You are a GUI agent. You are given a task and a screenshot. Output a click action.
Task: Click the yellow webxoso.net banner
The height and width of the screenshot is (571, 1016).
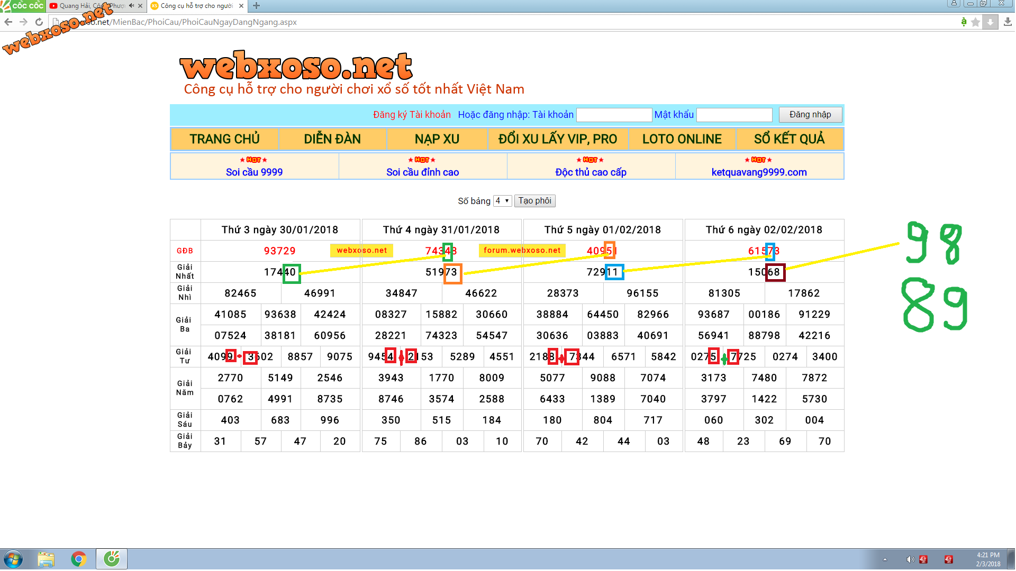(x=361, y=250)
